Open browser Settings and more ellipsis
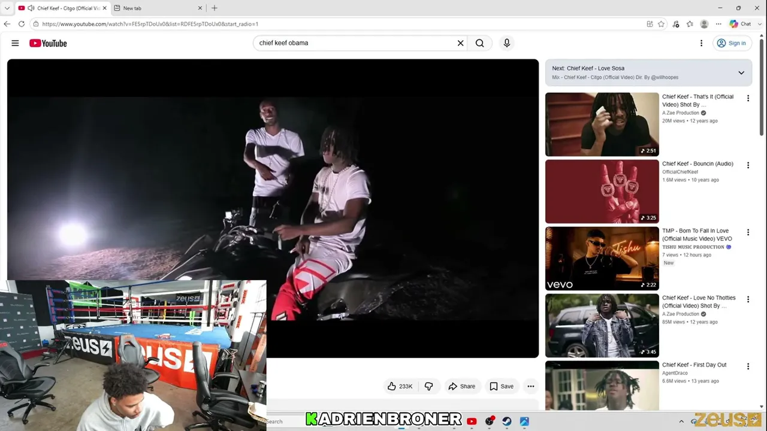This screenshot has width=767, height=431. (x=718, y=24)
